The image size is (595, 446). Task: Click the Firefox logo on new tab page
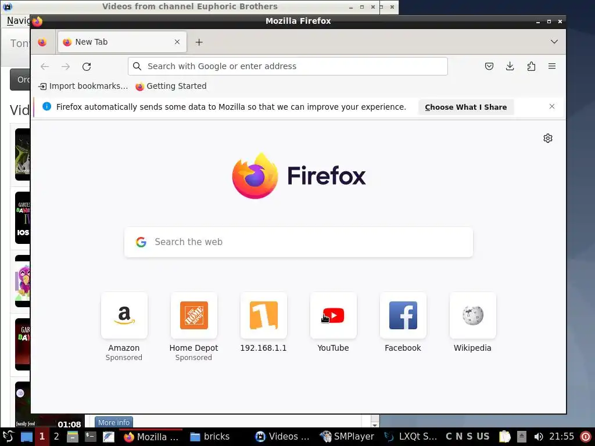click(x=299, y=175)
